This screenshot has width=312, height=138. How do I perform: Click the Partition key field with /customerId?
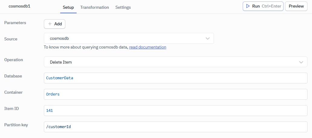[x=176, y=127]
